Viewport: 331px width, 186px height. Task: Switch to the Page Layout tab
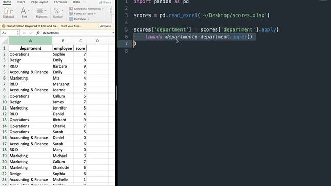pos(39,2)
